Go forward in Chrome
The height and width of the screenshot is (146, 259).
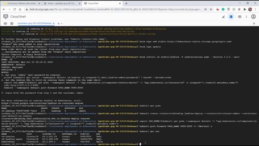coord(9,9)
